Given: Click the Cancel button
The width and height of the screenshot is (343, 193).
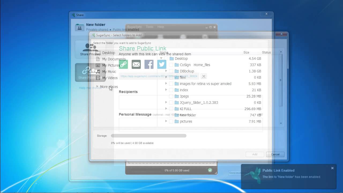Looking at the screenshot, I should point(275,154).
